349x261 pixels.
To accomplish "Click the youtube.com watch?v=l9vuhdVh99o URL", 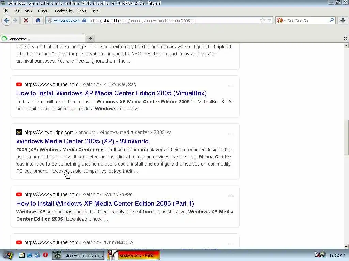I will (78, 194).
